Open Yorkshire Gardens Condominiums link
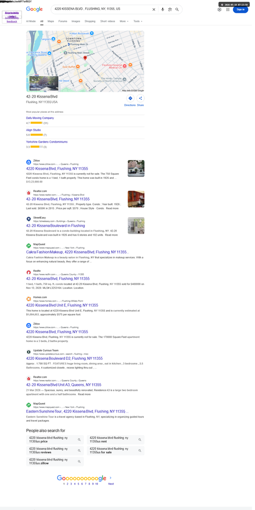This screenshot has width=255, height=510. point(47,142)
